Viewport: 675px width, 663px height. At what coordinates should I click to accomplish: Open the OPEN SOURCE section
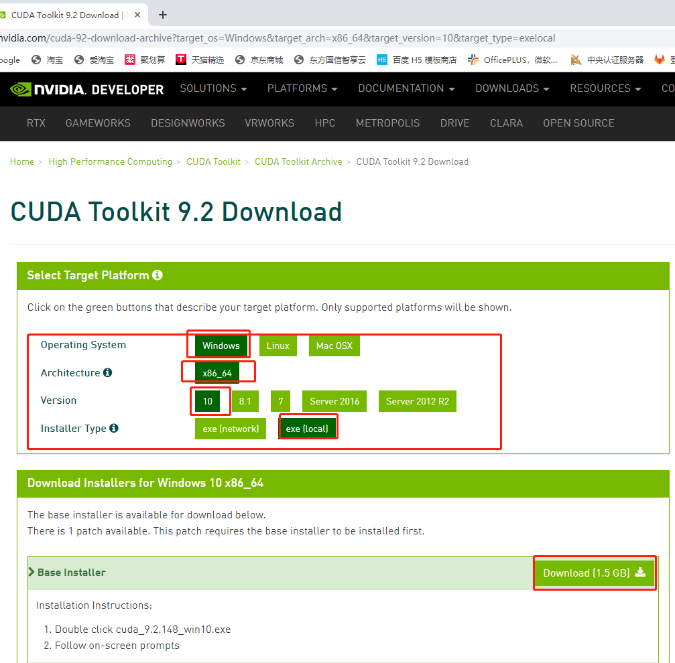pyautogui.click(x=578, y=123)
